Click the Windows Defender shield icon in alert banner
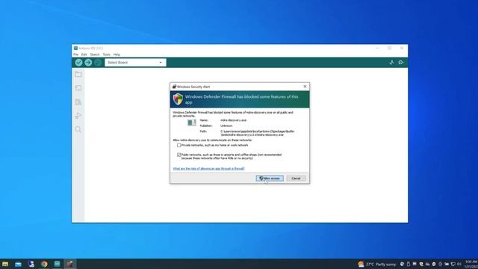The height and width of the screenshot is (269, 478). tap(178, 99)
